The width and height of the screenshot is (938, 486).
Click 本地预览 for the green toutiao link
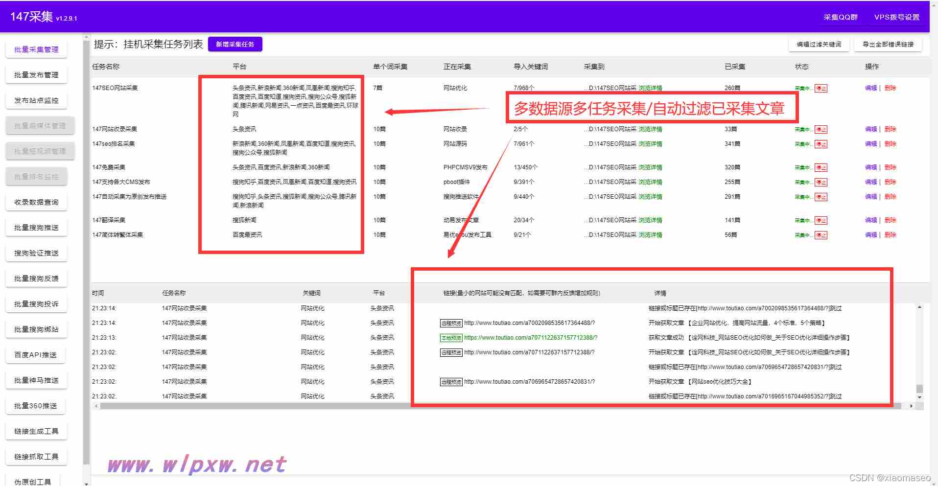451,338
